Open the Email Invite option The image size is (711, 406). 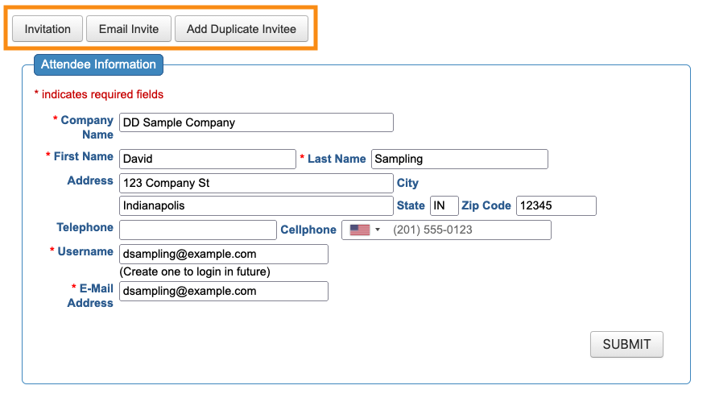coord(129,30)
